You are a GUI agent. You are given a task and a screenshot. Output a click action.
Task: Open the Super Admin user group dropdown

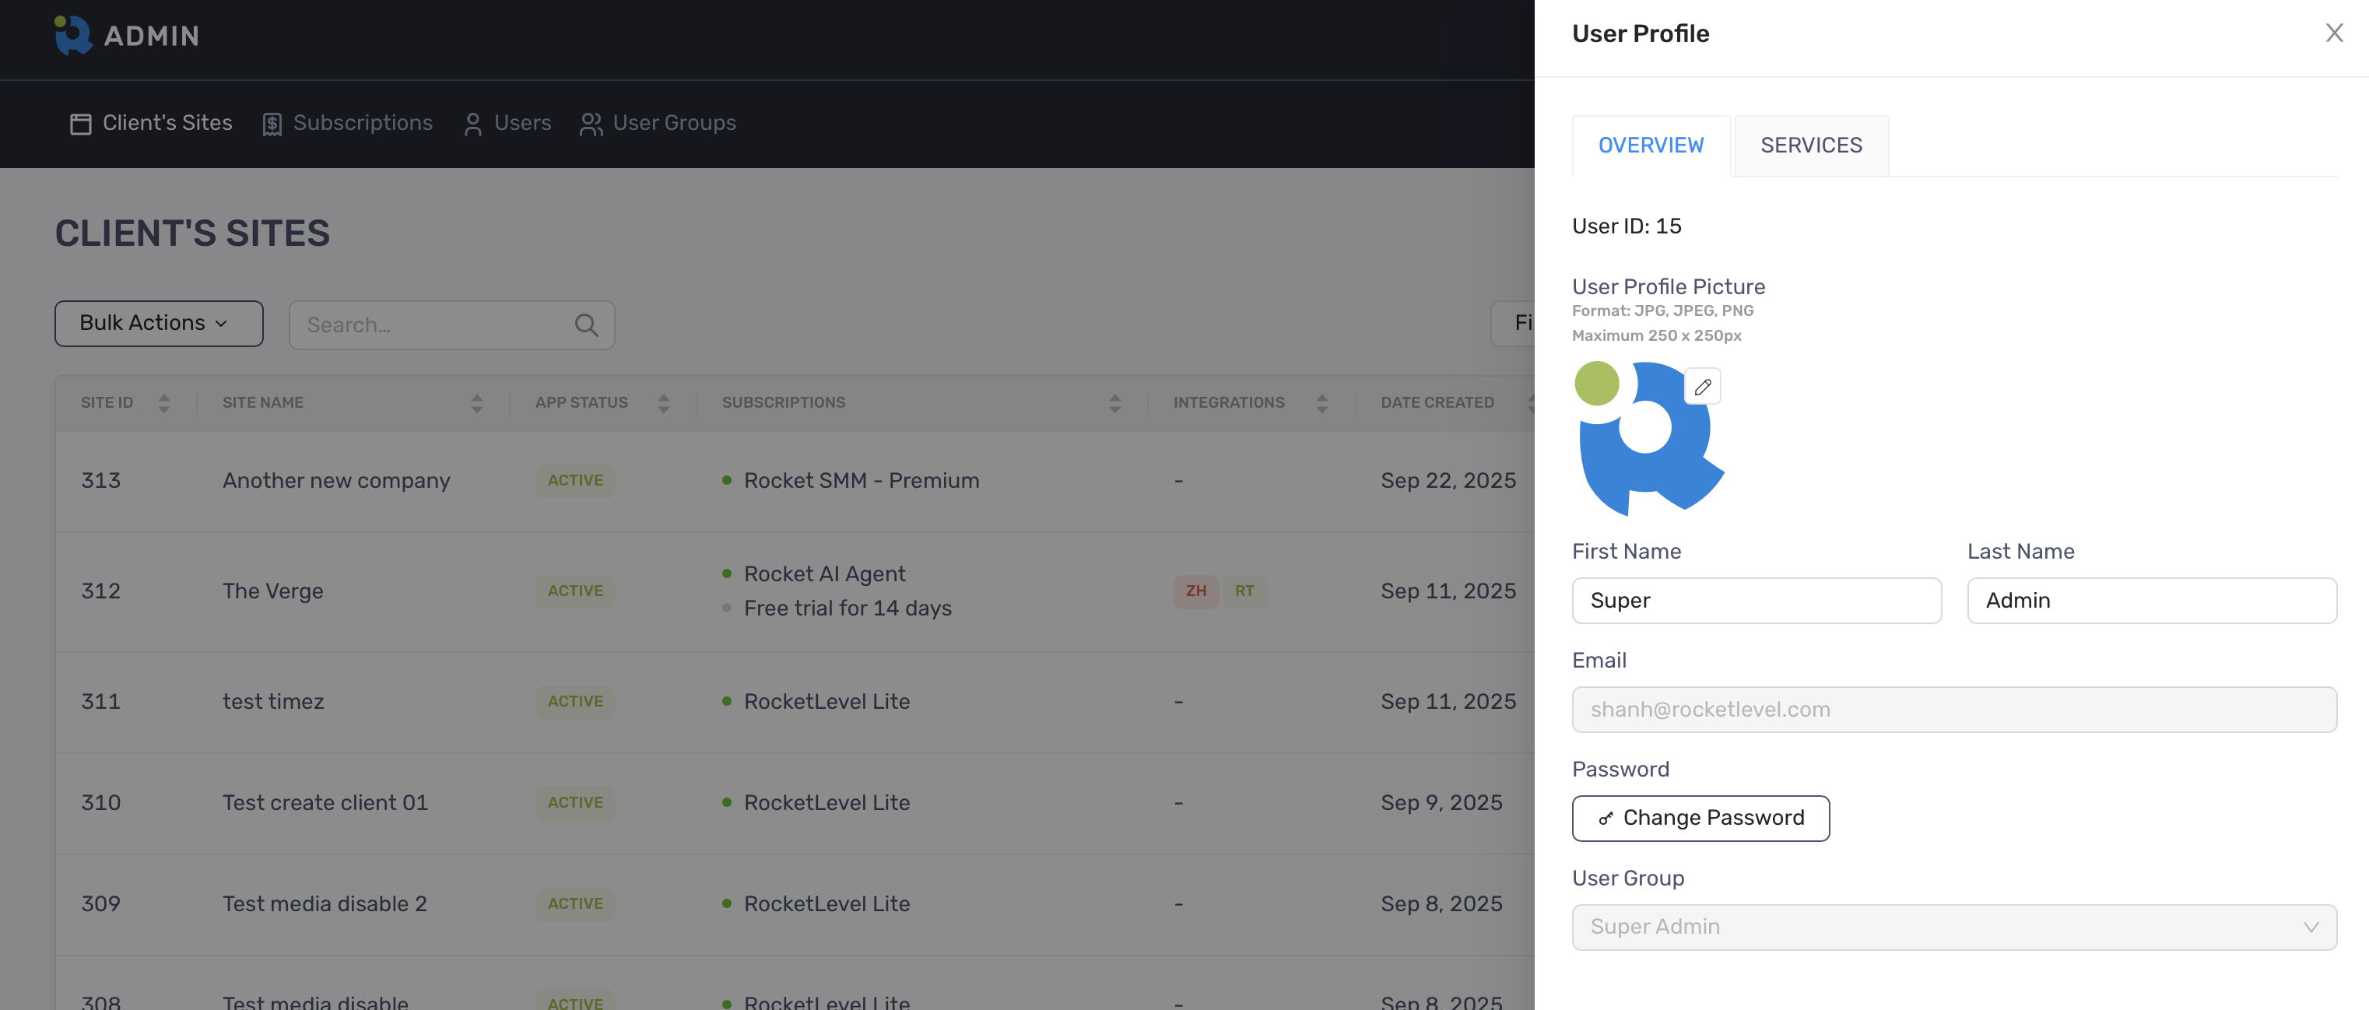[x=1954, y=928]
